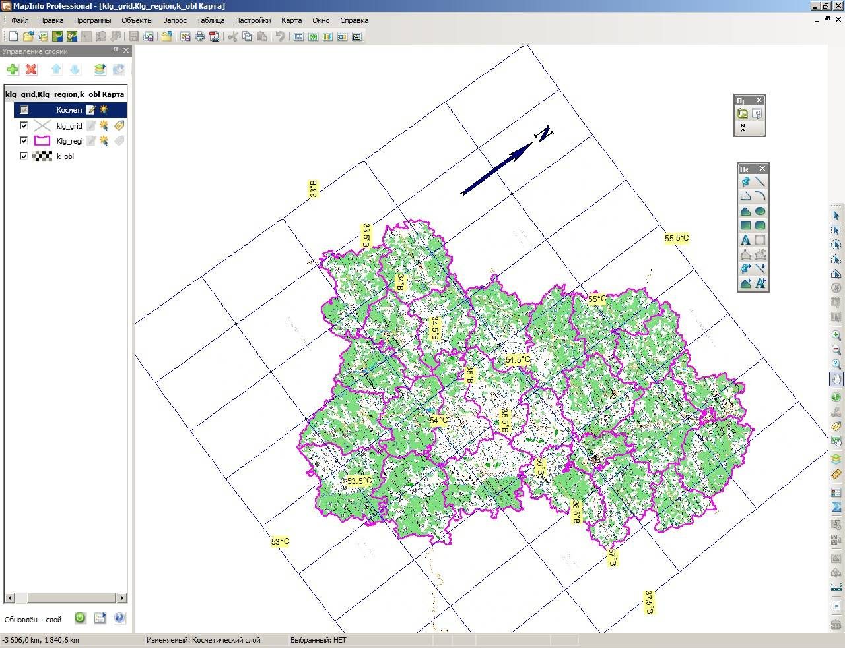Click the layer panel help question icon
This screenshot has width=845, height=648.
119,618
